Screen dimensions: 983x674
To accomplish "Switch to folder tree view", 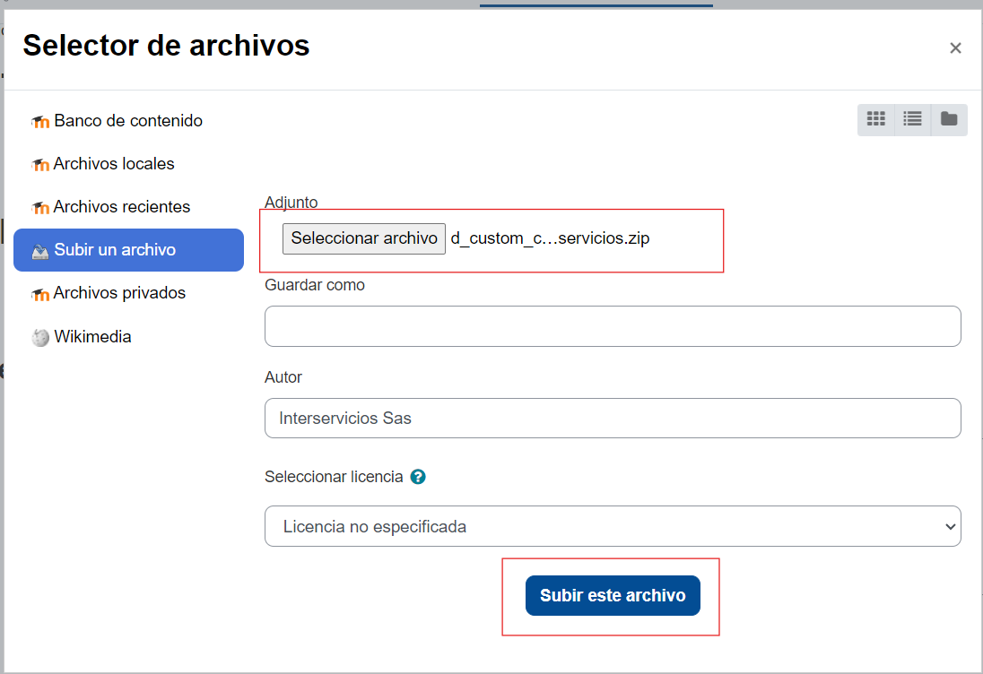I will pos(949,119).
